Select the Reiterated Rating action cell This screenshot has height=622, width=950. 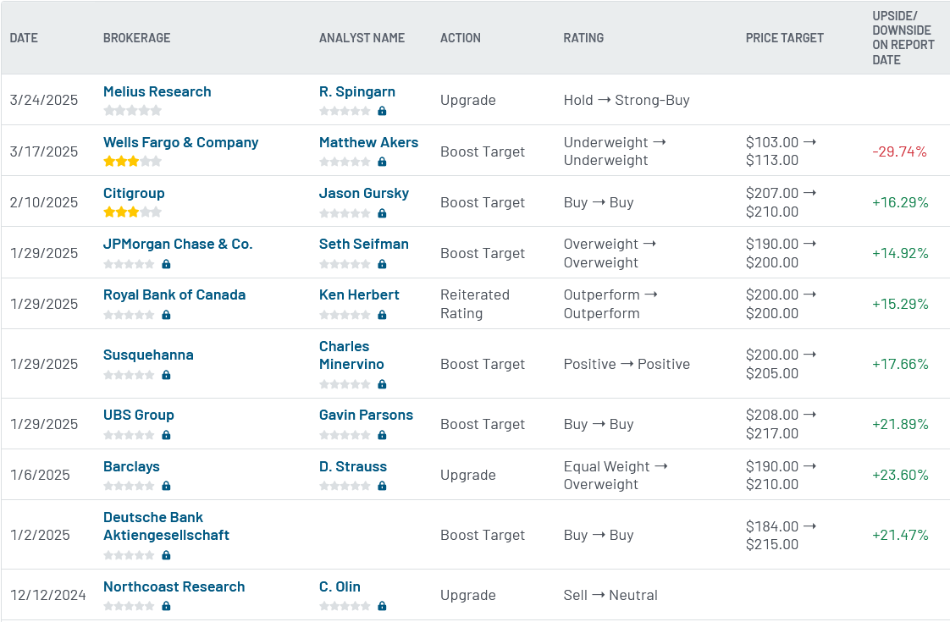click(475, 304)
